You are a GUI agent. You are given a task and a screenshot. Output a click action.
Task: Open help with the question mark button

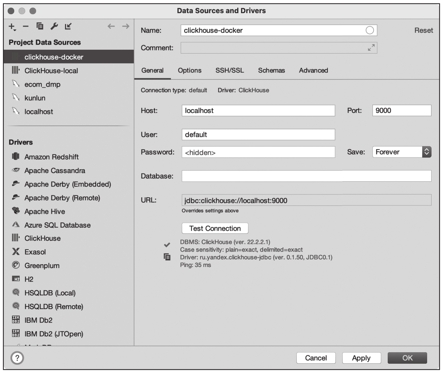pos(17,358)
